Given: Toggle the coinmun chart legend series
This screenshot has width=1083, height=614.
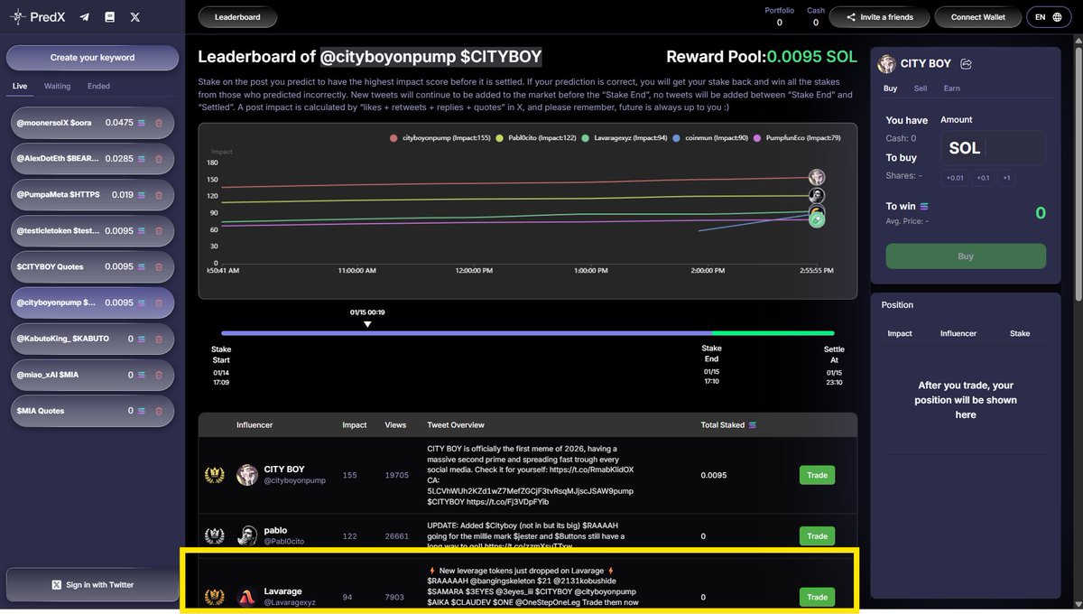Looking at the screenshot, I should (x=710, y=138).
